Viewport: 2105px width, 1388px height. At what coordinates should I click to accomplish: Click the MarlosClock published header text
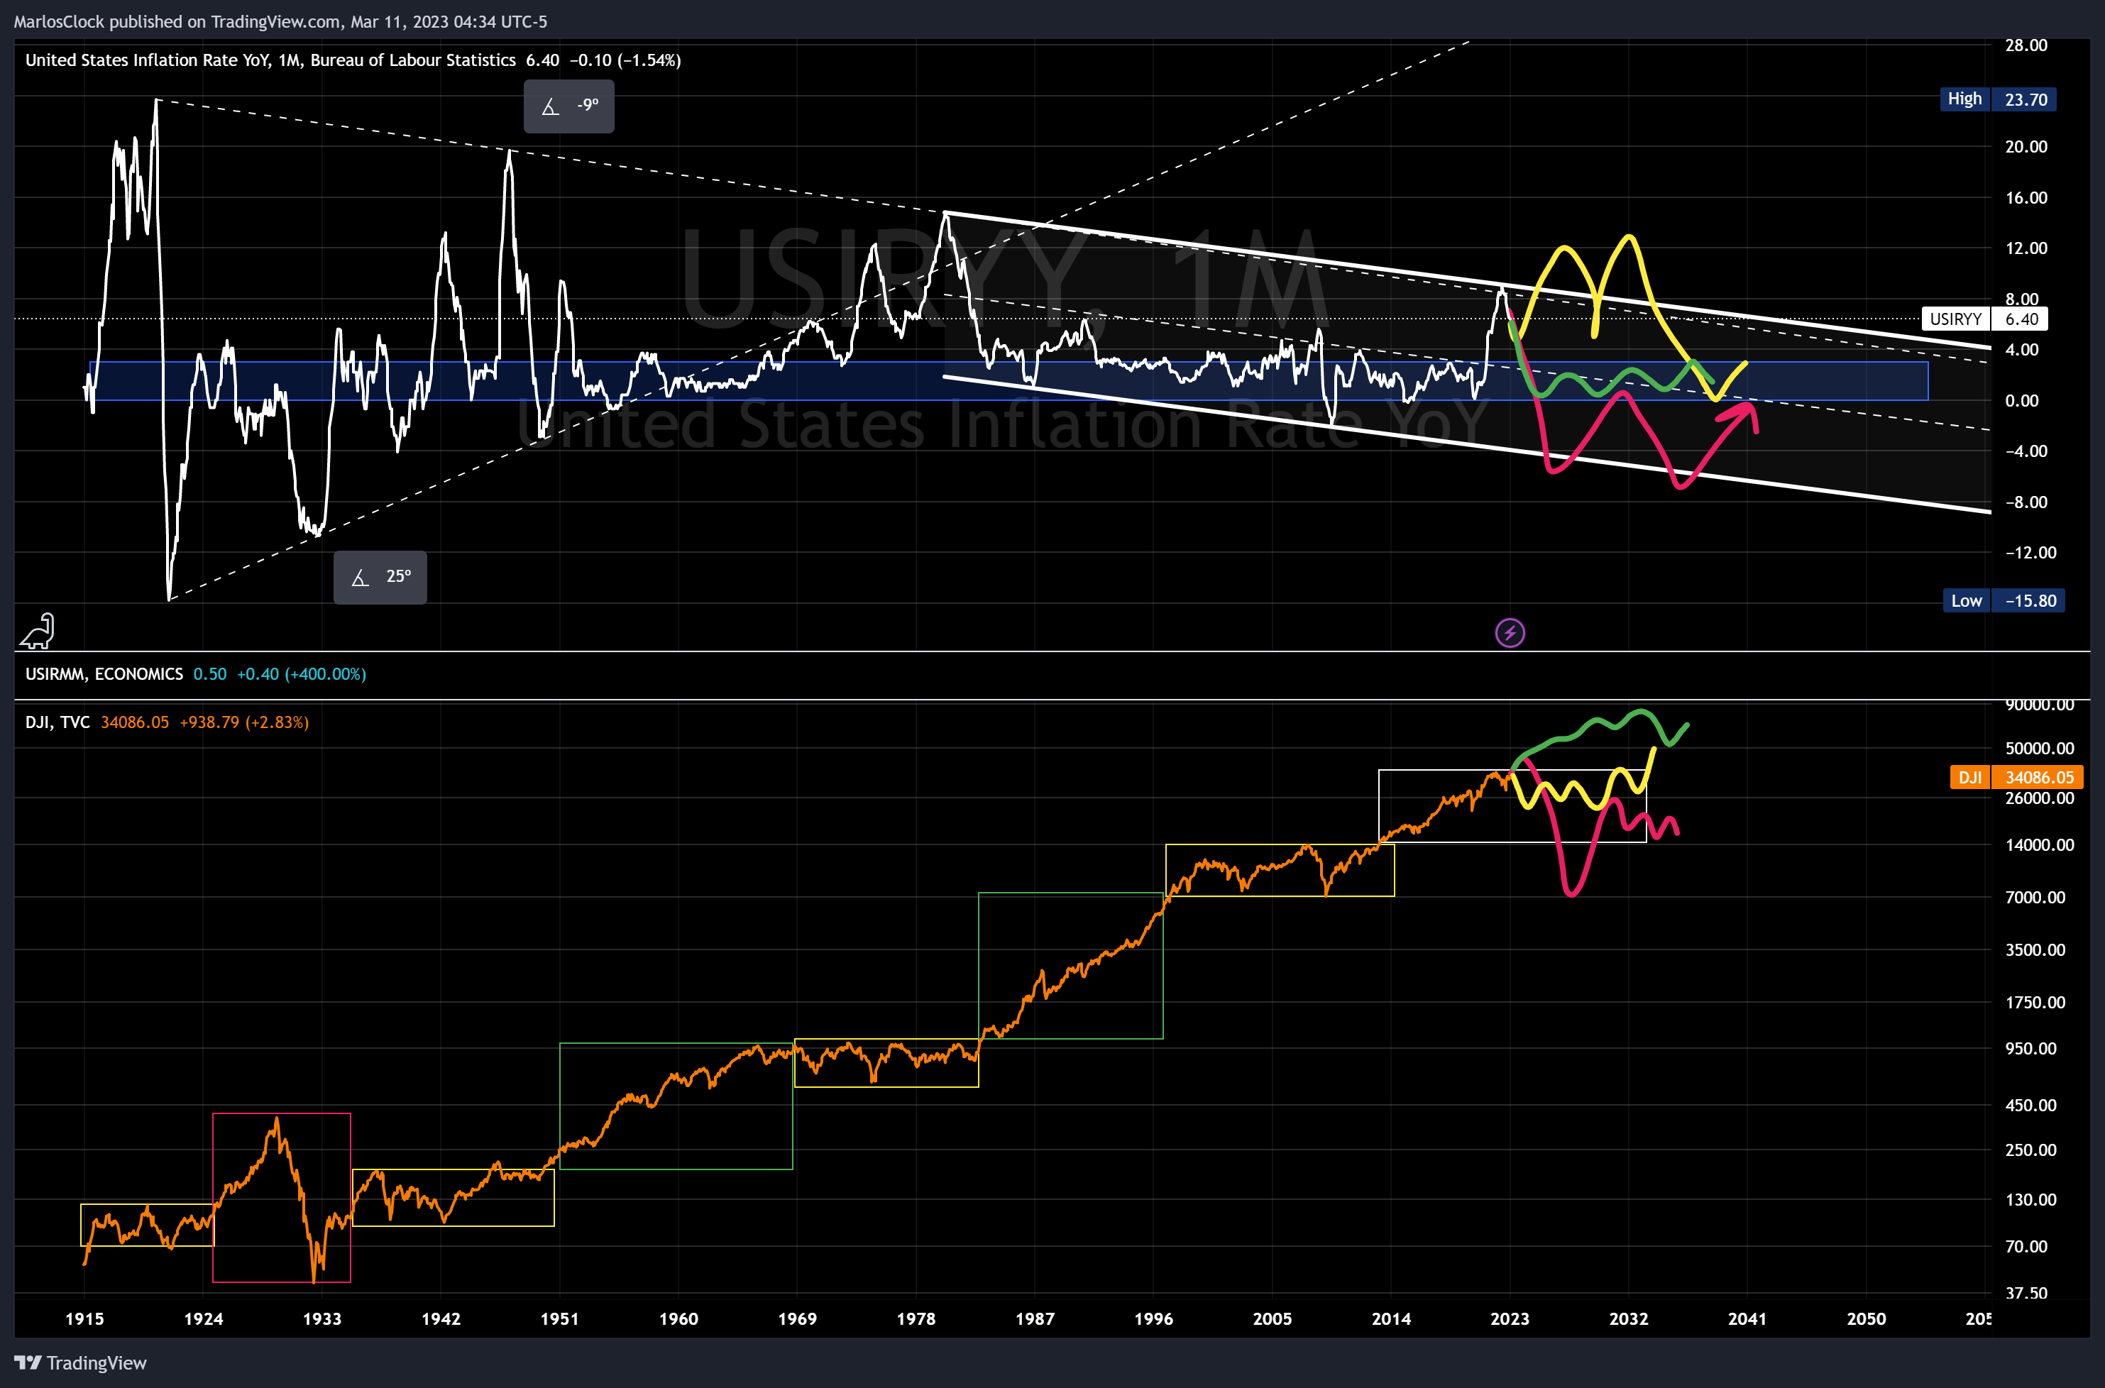click(280, 21)
